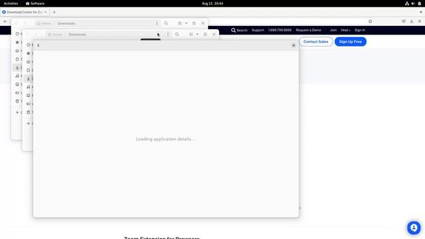
Task: Click the 1.888.799.9666 phone number link
Action: (x=280, y=30)
